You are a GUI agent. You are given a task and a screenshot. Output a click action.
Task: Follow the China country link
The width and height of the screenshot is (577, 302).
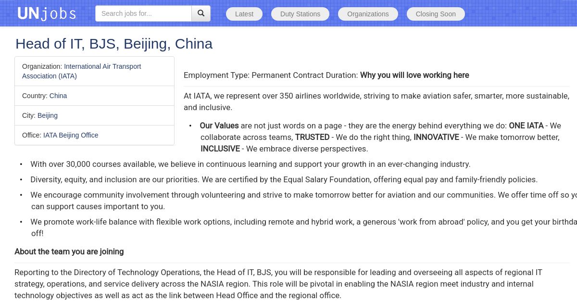click(x=58, y=96)
